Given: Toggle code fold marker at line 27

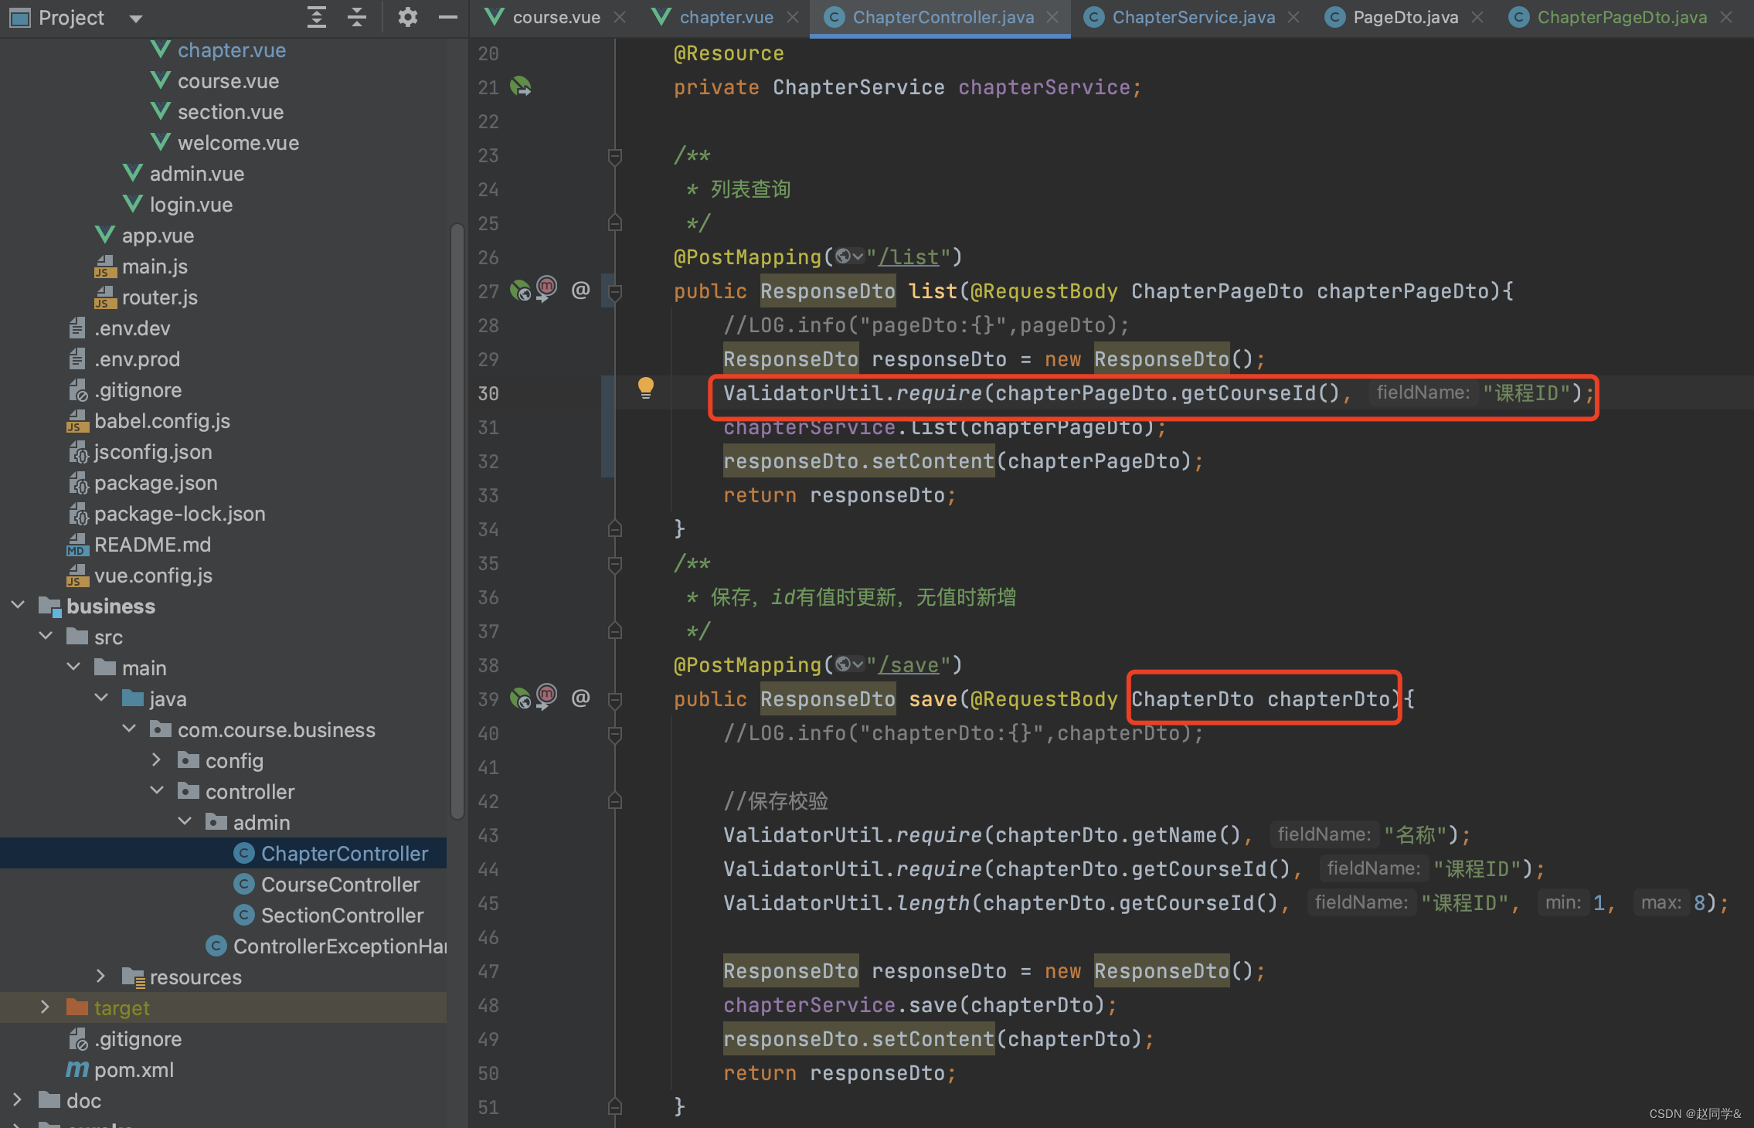Looking at the screenshot, I should click(615, 292).
